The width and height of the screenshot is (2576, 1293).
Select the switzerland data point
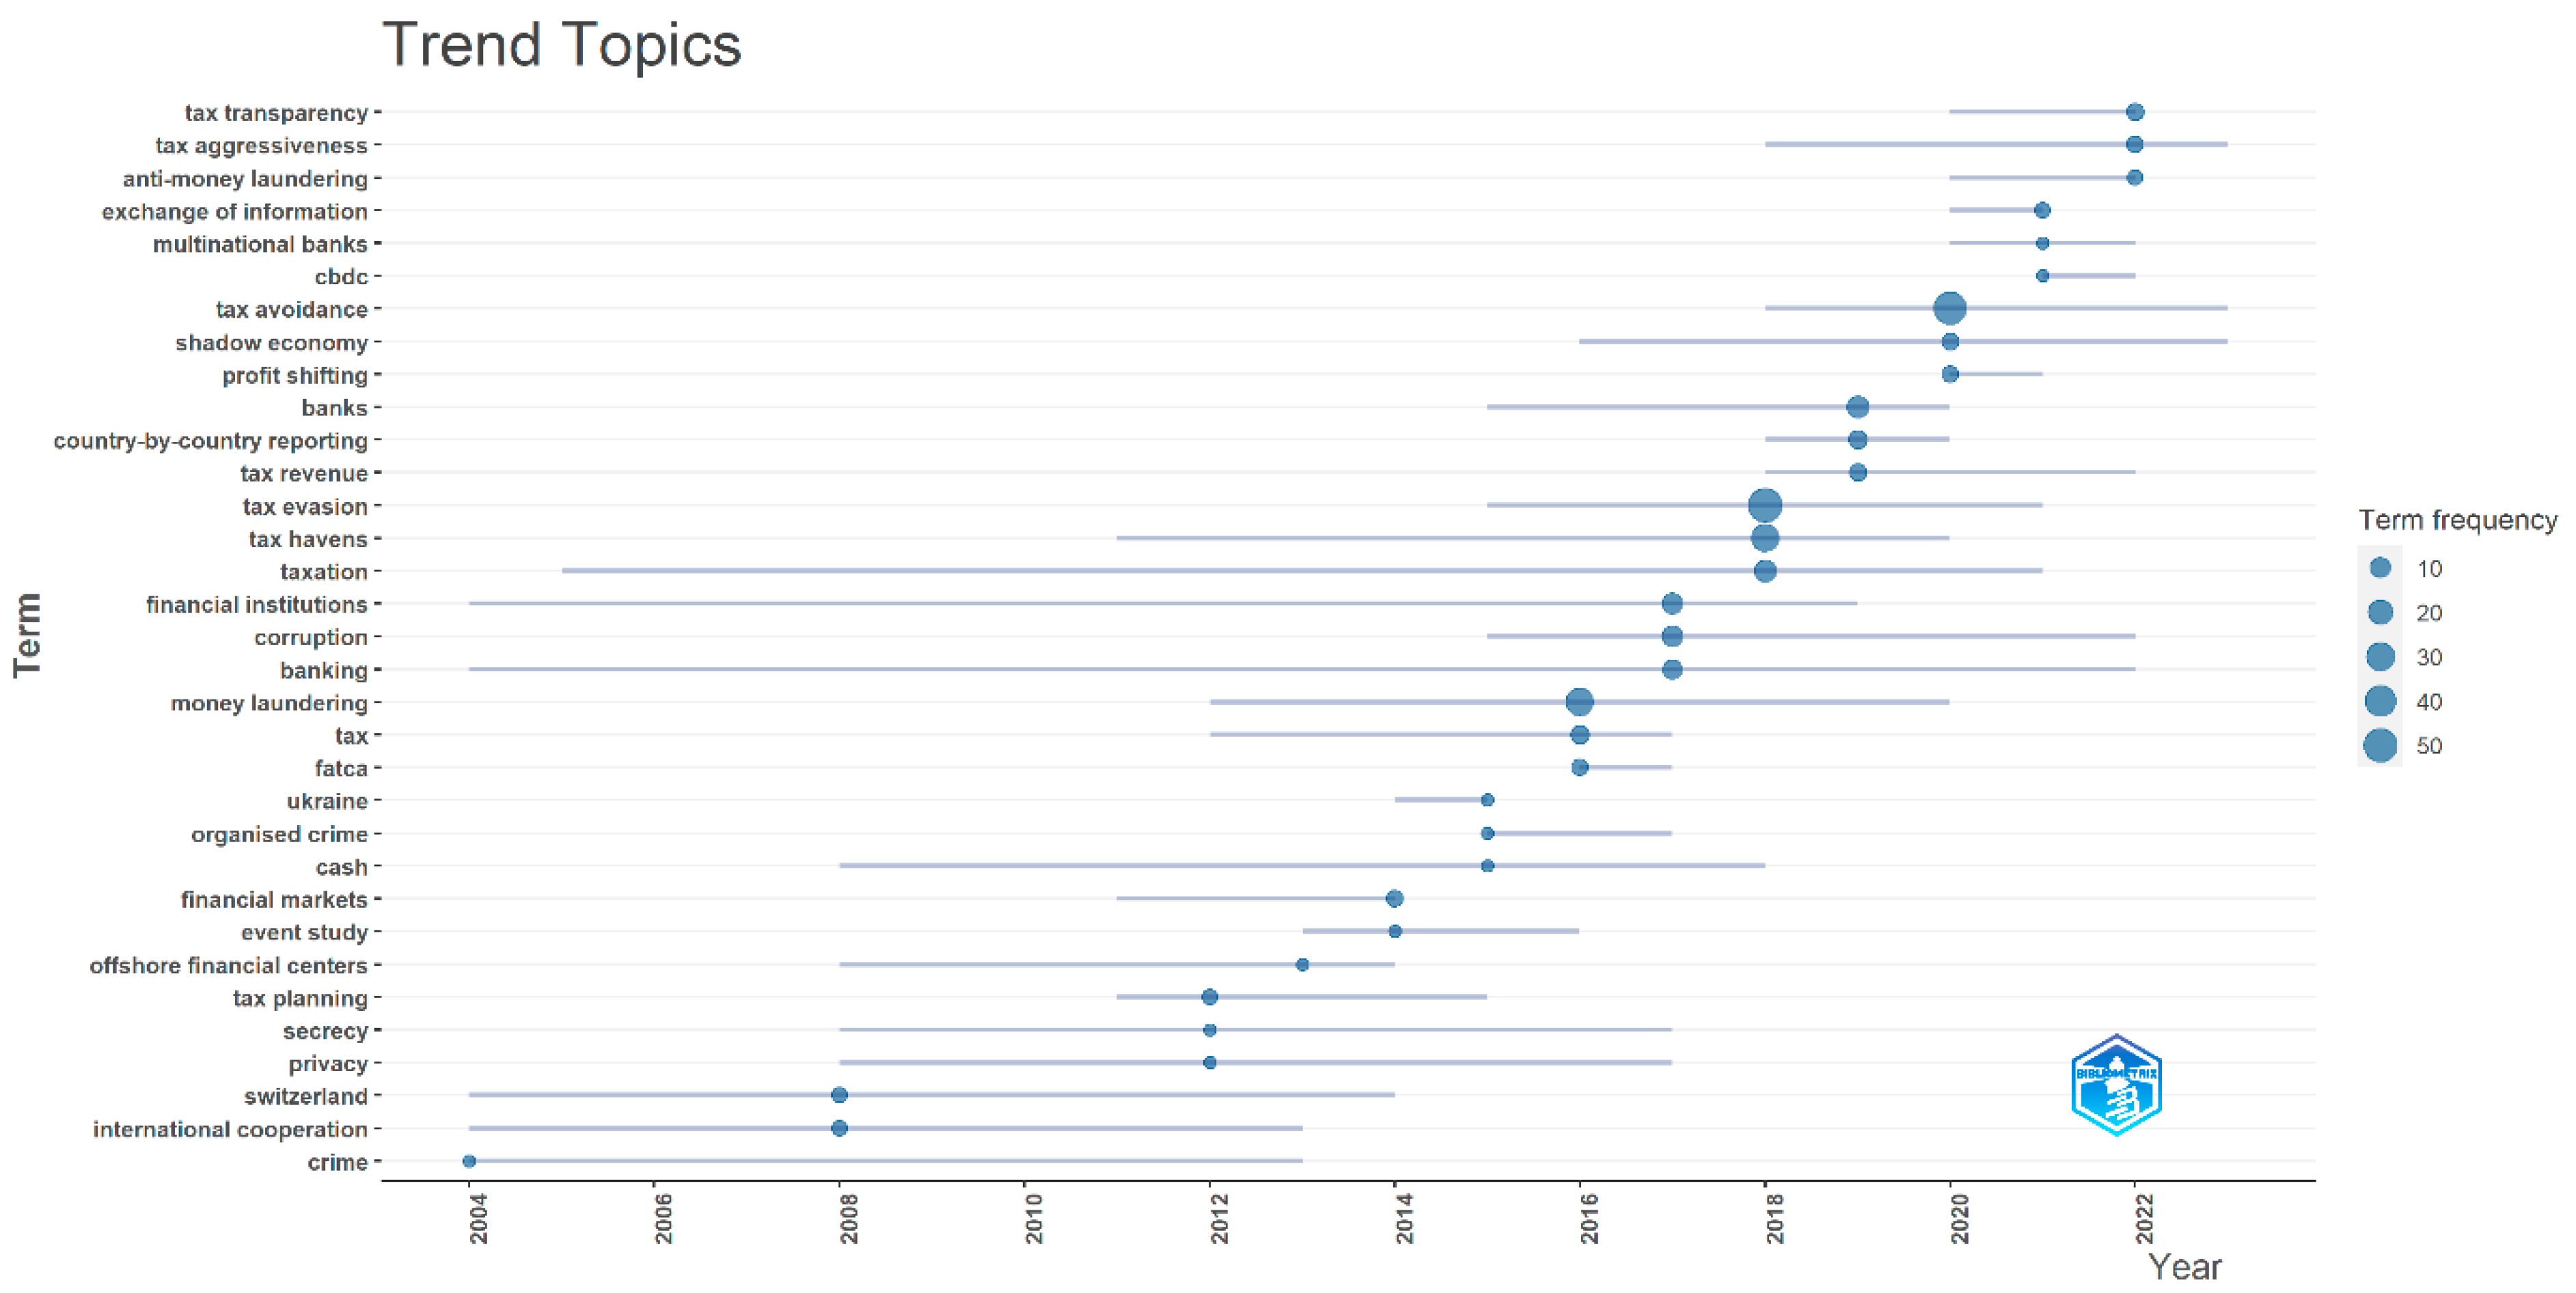[839, 1095]
